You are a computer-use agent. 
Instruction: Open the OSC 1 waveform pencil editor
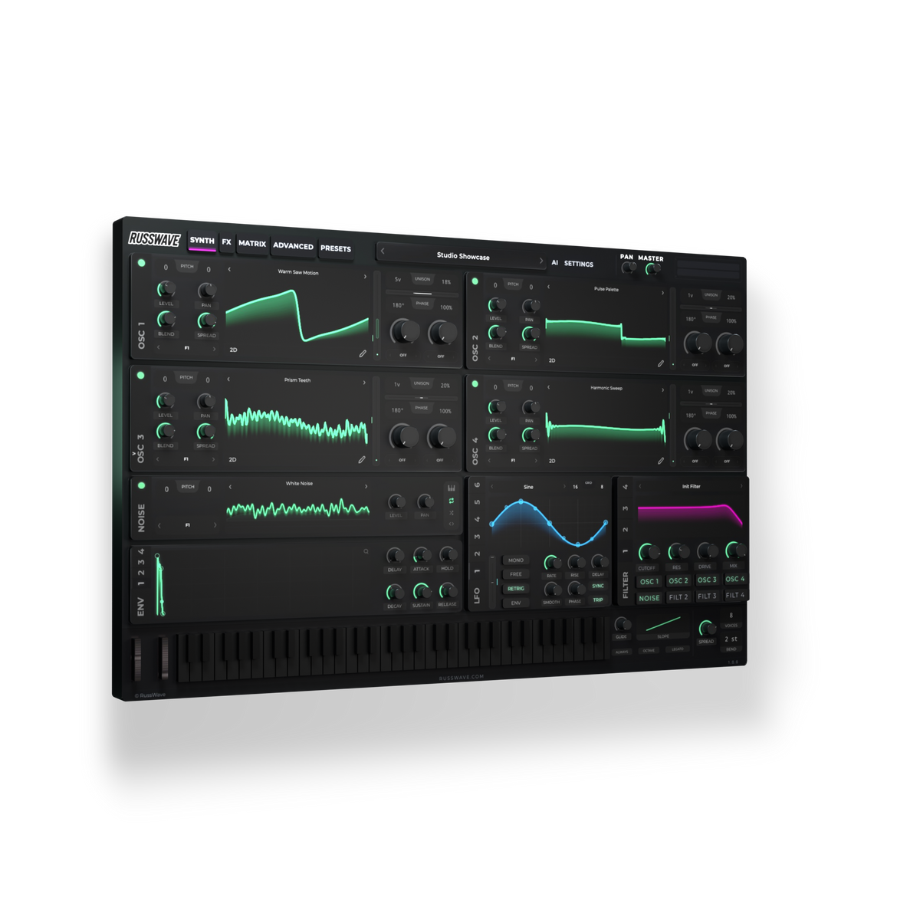click(x=363, y=353)
